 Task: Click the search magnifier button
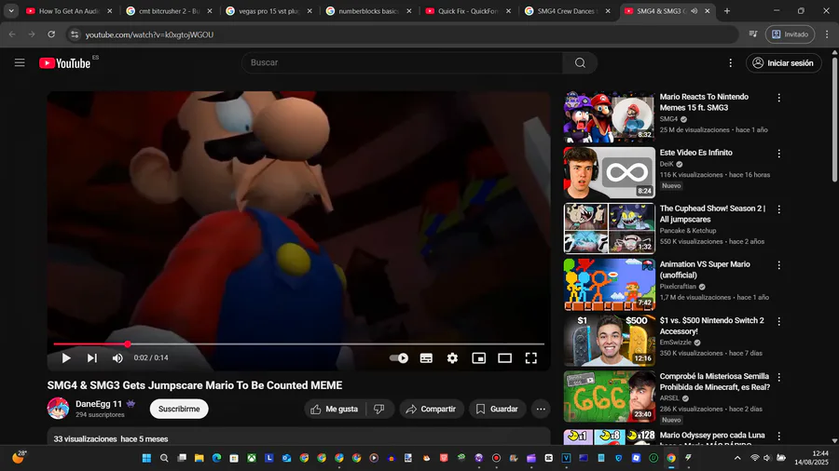pos(580,62)
